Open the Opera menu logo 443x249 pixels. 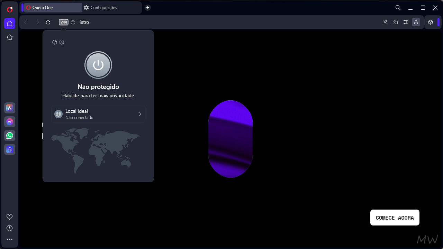pos(10,9)
